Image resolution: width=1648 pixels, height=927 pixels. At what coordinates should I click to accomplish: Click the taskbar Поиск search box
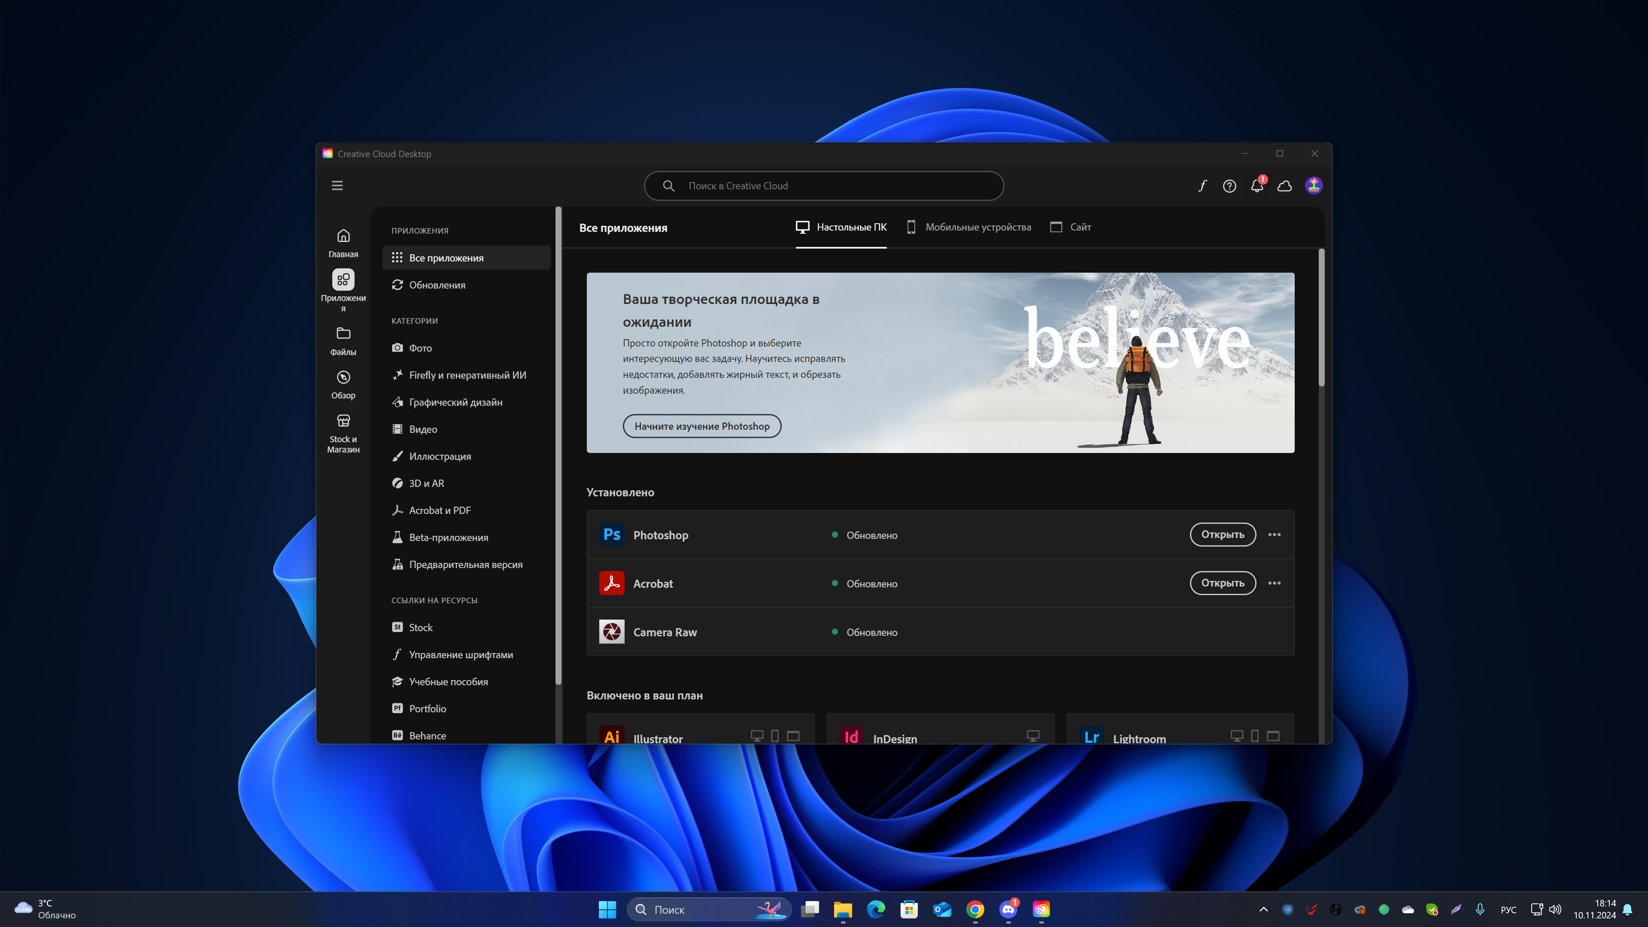pyautogui.click(x=709, y=909)
